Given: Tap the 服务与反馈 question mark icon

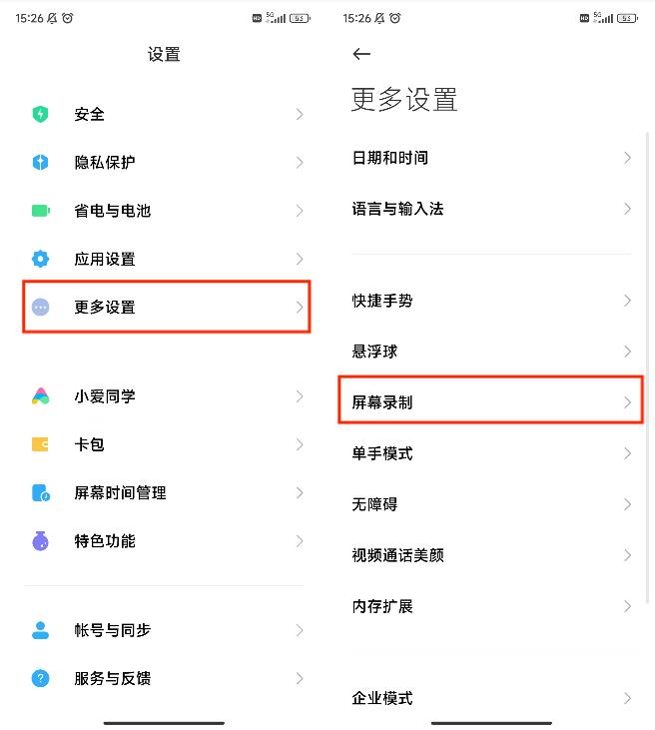Looking at the screenshot, I should tap(40, 678).
